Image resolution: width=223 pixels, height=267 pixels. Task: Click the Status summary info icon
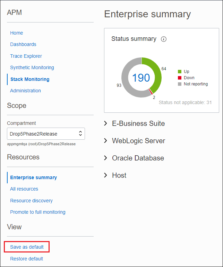tap(164, 39)
